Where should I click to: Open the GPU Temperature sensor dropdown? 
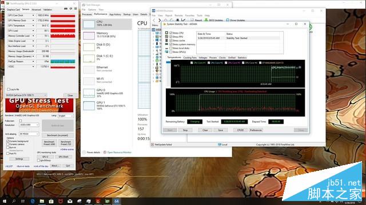(x=33, y=26)
